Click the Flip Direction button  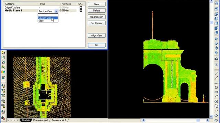click(97, 17)
